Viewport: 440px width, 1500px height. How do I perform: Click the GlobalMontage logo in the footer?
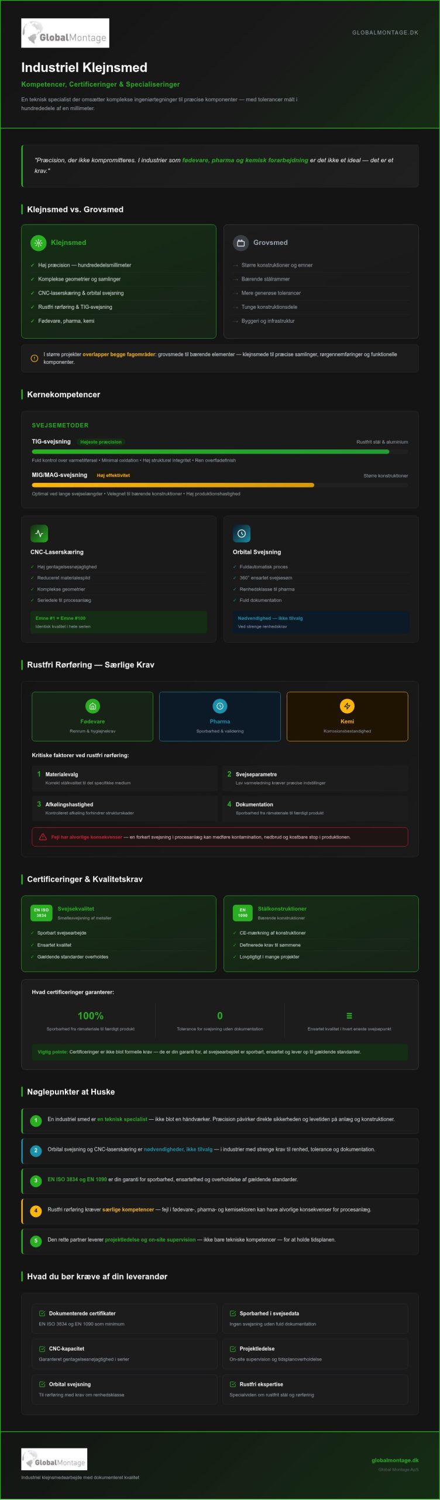(54, 1459)
